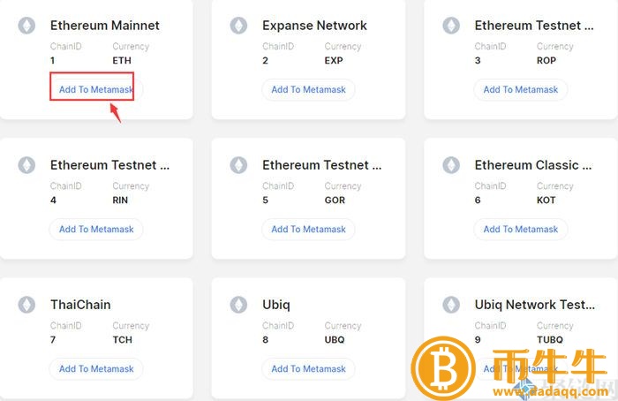Select the Ethereum Mainnet title
Image resolution: width=618 pixels, height=401 pixels.
105,26
